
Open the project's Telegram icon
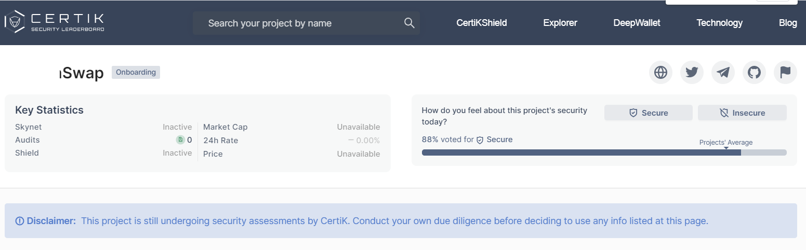(x=723, y=72)
